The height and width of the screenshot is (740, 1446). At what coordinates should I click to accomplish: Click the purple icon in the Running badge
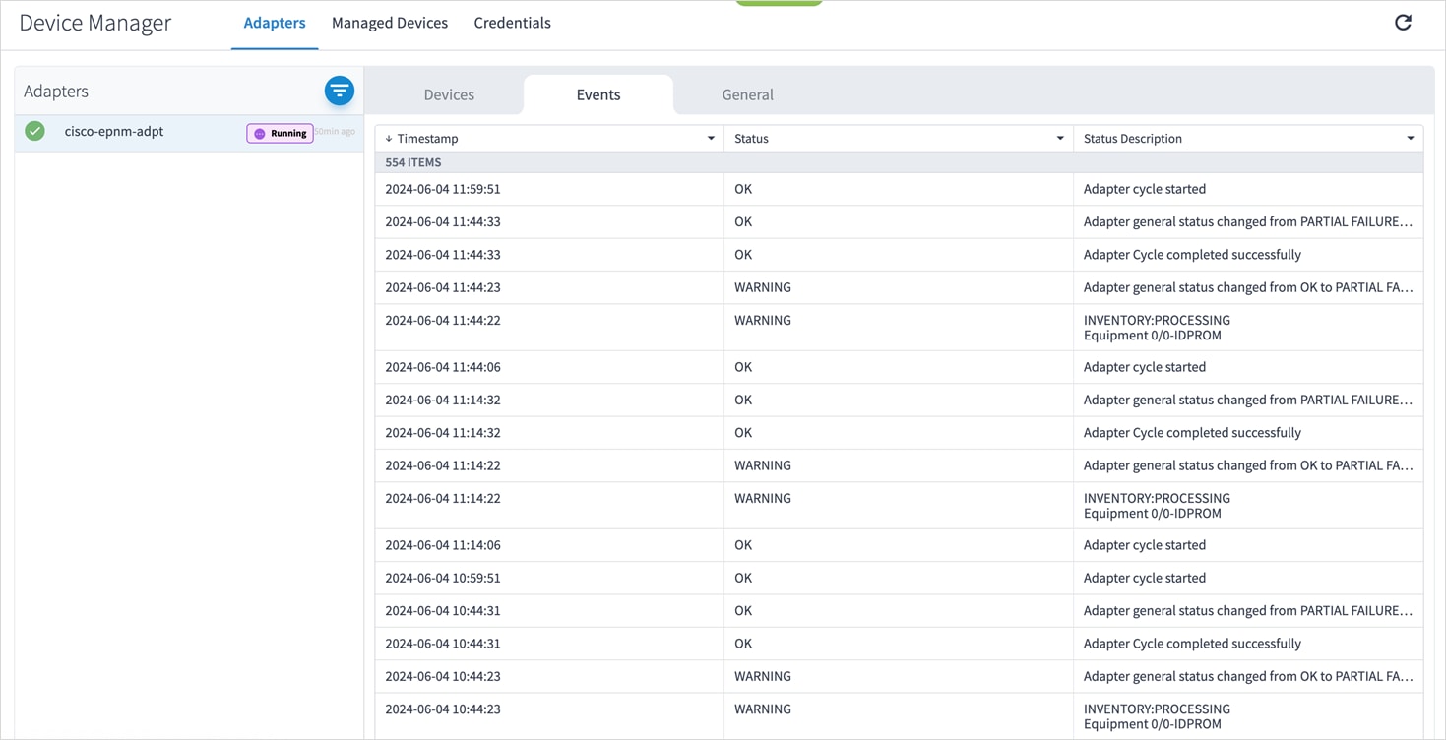(258, 133)
